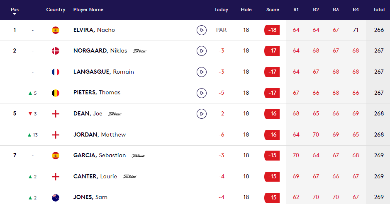Click play icon for Romain Langasque
Screen dimensions: 390x204
201,72
